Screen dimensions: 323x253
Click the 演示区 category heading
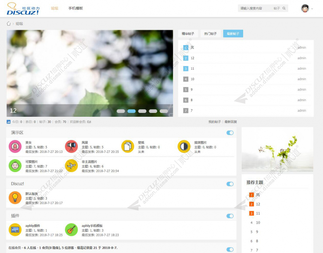coord(17,133)
